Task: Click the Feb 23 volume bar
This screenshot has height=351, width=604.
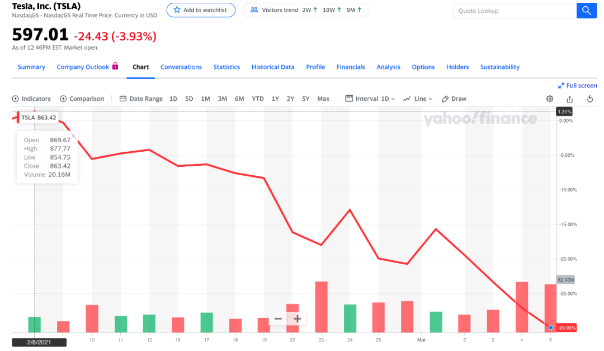Action: [x=321, y=307]
